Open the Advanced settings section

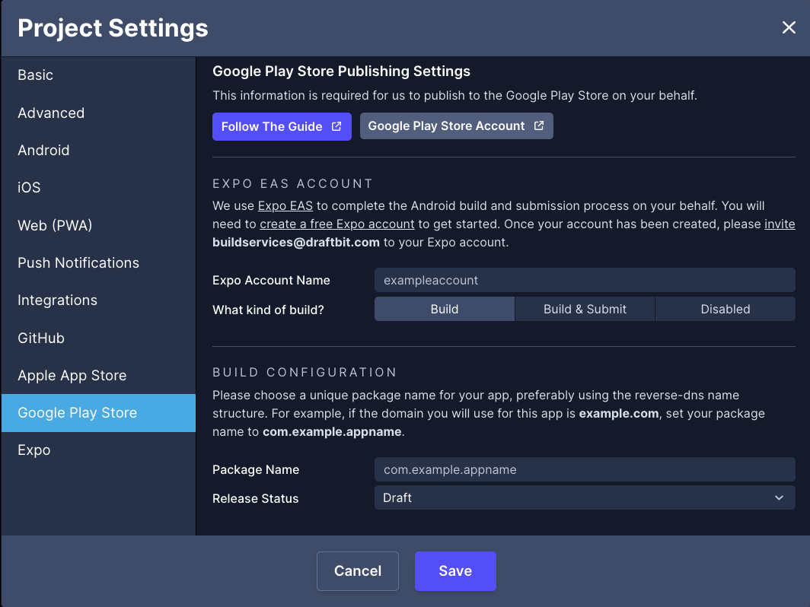pos(99,113)
